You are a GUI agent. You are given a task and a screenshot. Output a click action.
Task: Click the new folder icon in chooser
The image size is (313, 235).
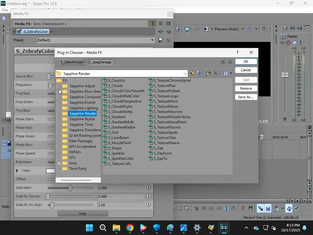208,73
